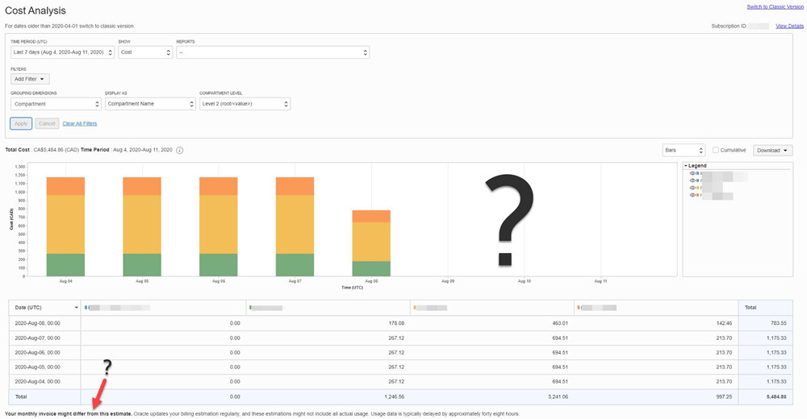Click the Clear All Filters link
807x419 pixels.
click(80, 123)
